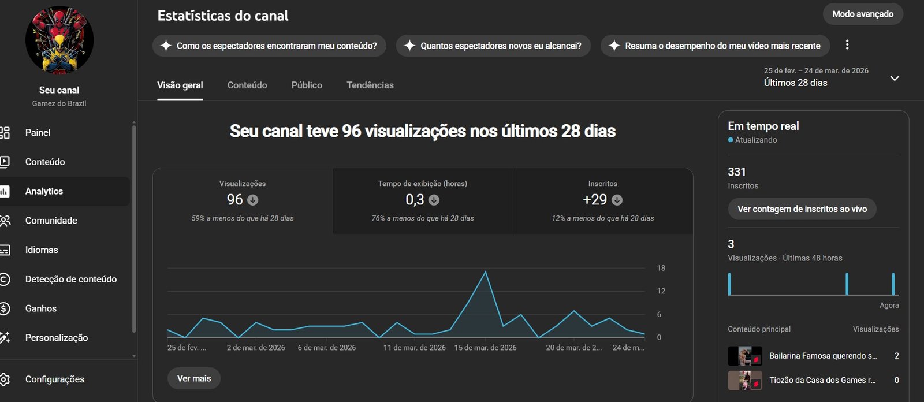The width and height of the screenshot is (924, 402).
Task: Click sparkle icon on 'Resuma o desempenho' chip
Action: (614, 46)
